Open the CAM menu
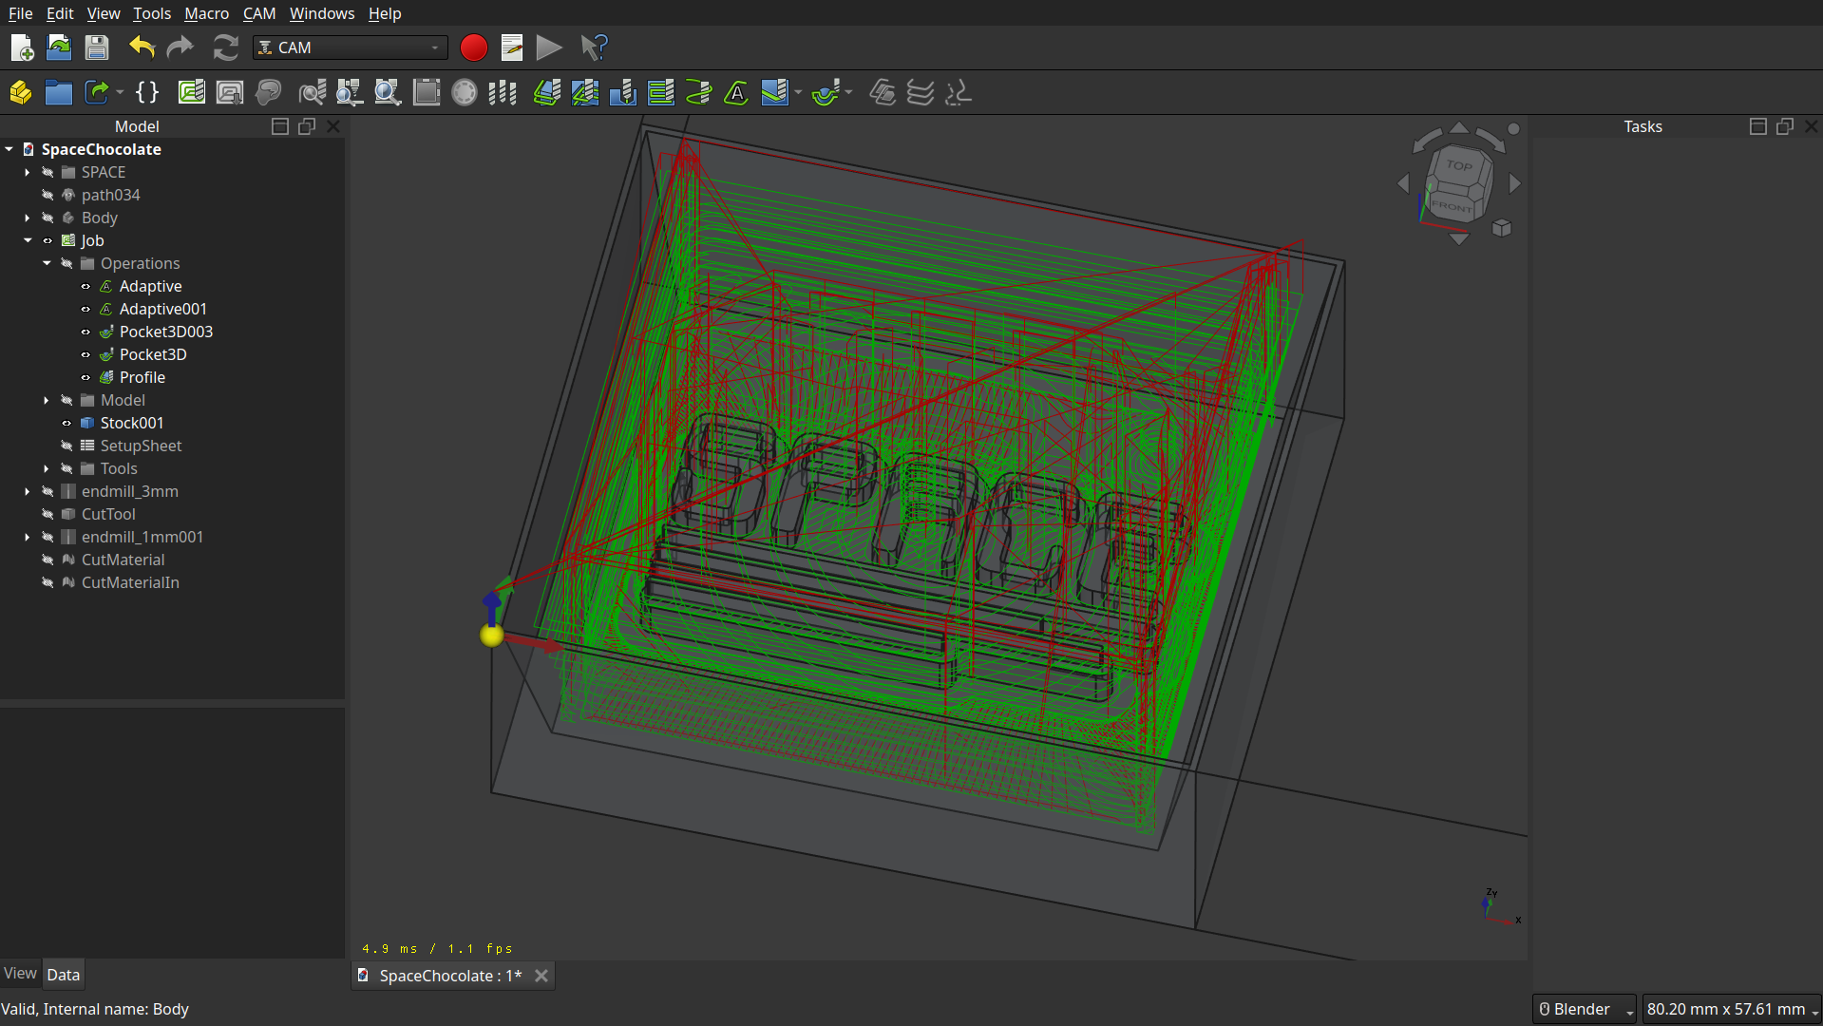The height and width of the screenshot is (1026, 1823). point(259,13)
